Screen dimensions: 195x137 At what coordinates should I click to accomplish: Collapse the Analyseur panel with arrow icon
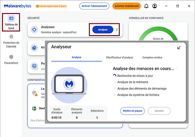pos(179,48)
